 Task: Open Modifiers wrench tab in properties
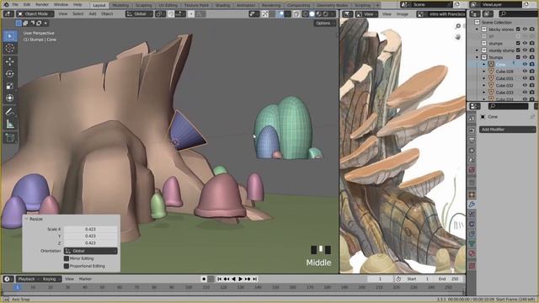(x=472, y=205)
